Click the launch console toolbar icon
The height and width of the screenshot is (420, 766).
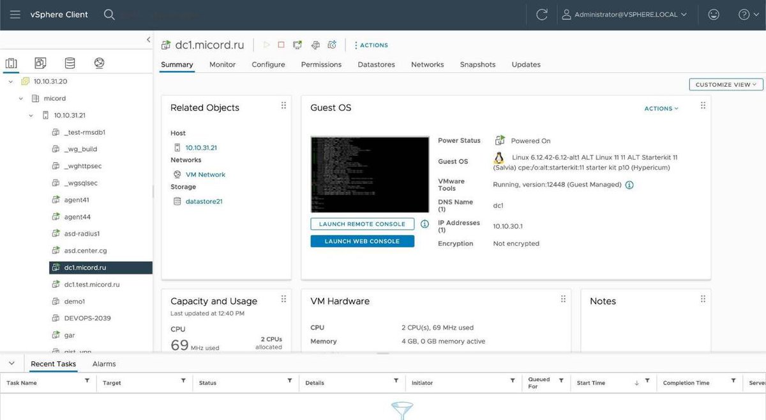(297, 45)
